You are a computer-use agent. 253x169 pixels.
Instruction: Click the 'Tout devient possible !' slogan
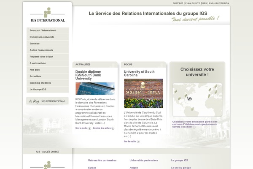click(x=195, y=19)
